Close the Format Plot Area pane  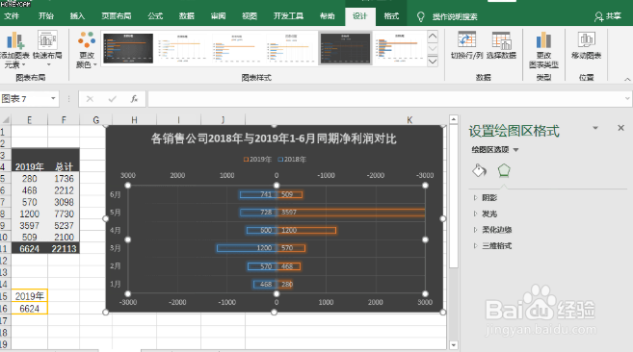coord(620,128)
